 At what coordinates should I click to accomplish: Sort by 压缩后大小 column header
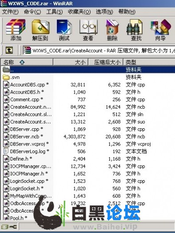[106, 62]
